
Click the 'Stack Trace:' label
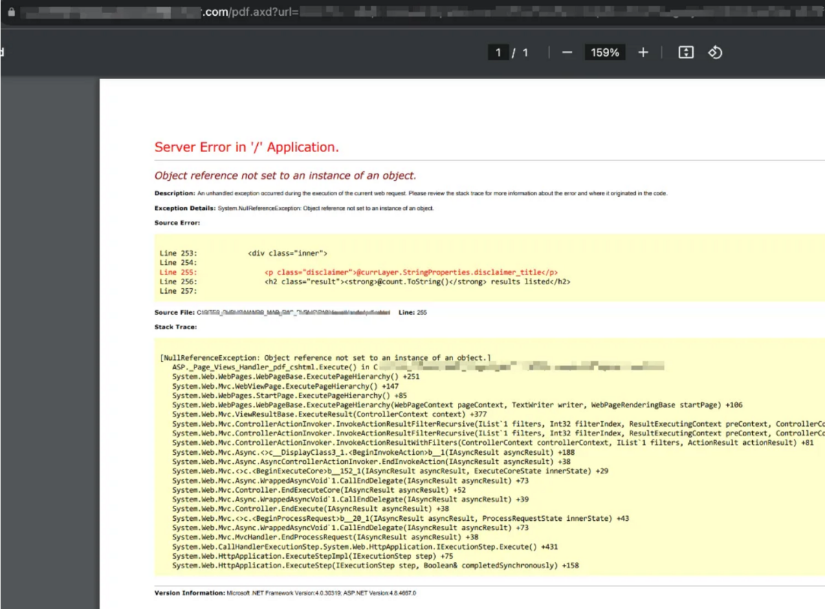point(175,327)
